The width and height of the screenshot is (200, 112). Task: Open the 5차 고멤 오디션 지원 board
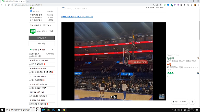coord(39,104)
